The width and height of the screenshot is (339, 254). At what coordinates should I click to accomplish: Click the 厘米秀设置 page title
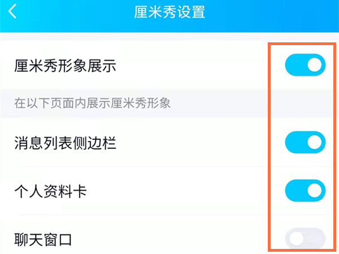169,12
